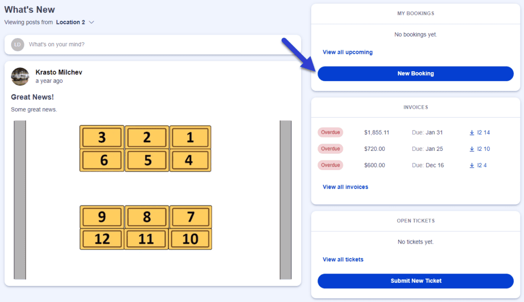The image size is (524, 302).
Task: Click the Overdue badge for $600.00 invoice
Action: 330,165
